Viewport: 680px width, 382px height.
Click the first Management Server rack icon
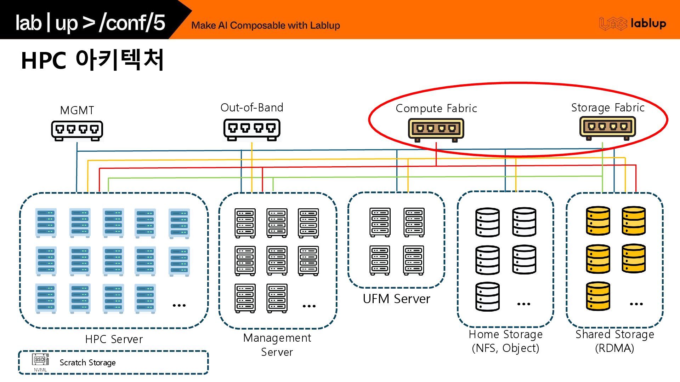click(x=245, y=223)
